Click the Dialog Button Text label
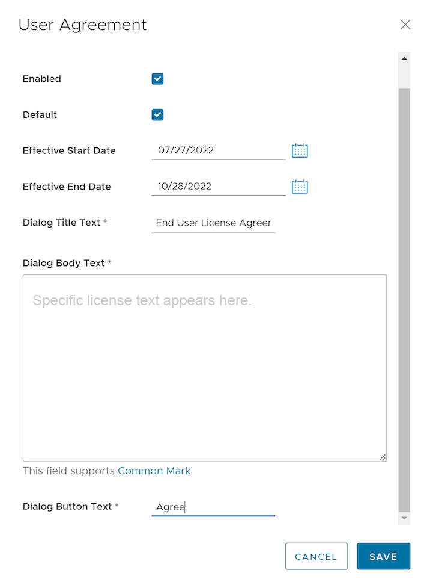Viewport: 427px width, 585px height. pyautogui.click(x=67, y=507)
